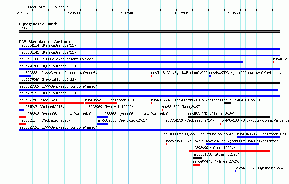This screenshot has width=289, height=184.
Task: Open the nsv4076632 (gnomADStructuralVariants) label
Action: click(x=187, y=100)
